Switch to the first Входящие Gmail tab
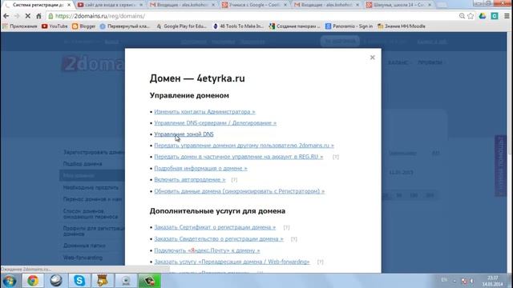 tap(182, 5)
